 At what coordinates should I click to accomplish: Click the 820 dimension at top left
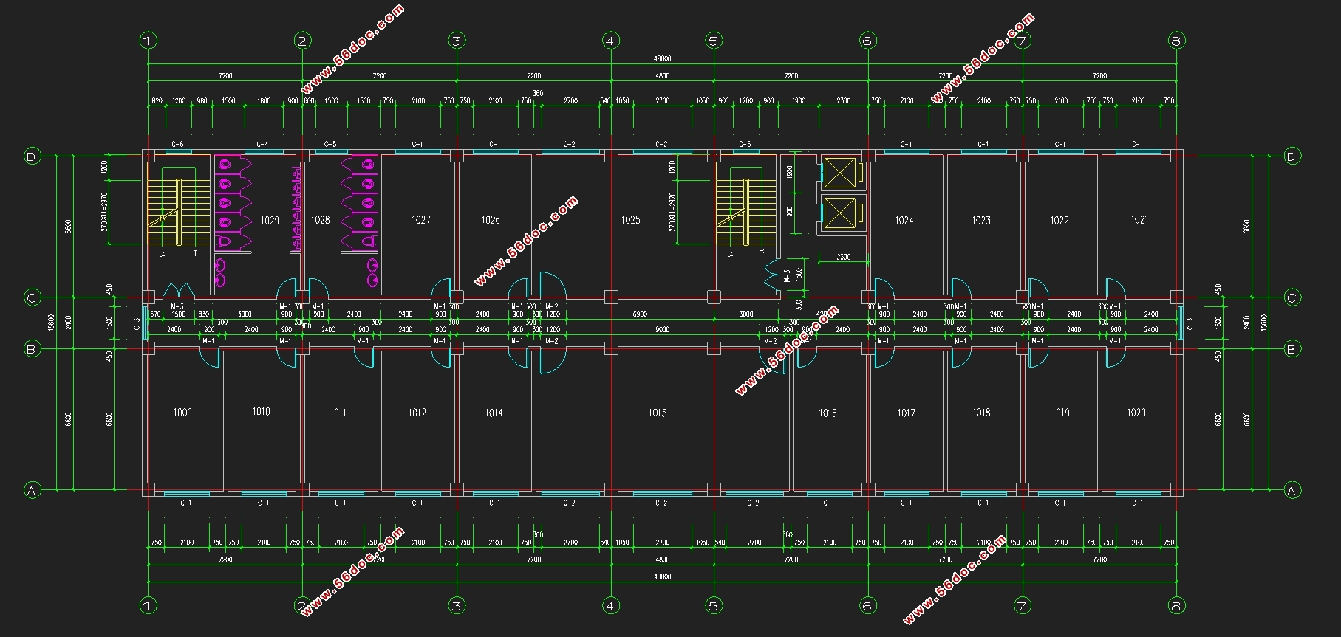(156, 101)
